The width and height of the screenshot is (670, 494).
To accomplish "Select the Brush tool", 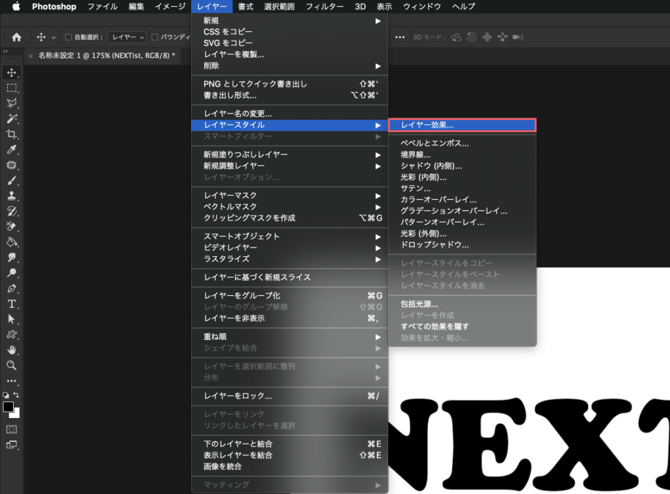I will [x=12, y=180].
